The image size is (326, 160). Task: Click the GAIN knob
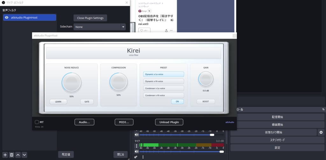206,79
